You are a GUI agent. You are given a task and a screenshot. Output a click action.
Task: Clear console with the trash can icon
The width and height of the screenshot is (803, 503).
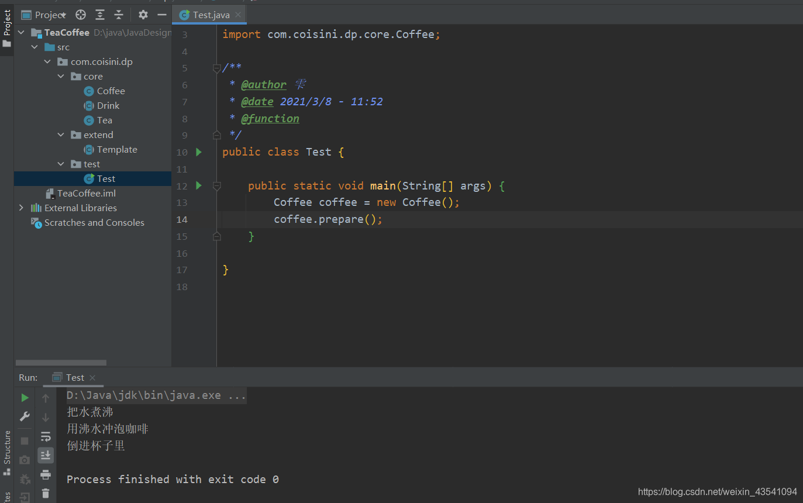pyautogui.click(x=46, y=493)
